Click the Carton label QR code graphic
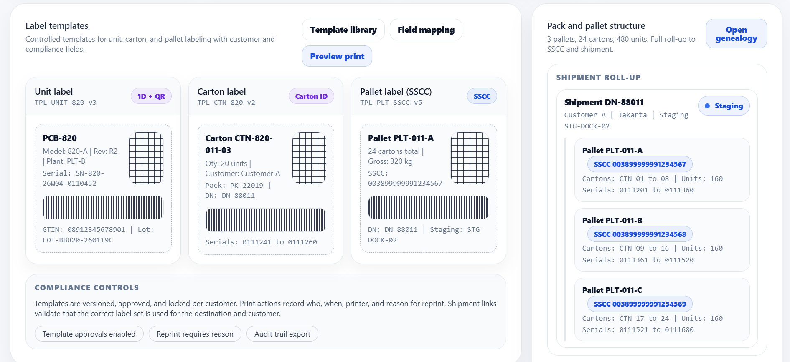Image resolution: width=790 pixels, height=362 pixels. 309,158
